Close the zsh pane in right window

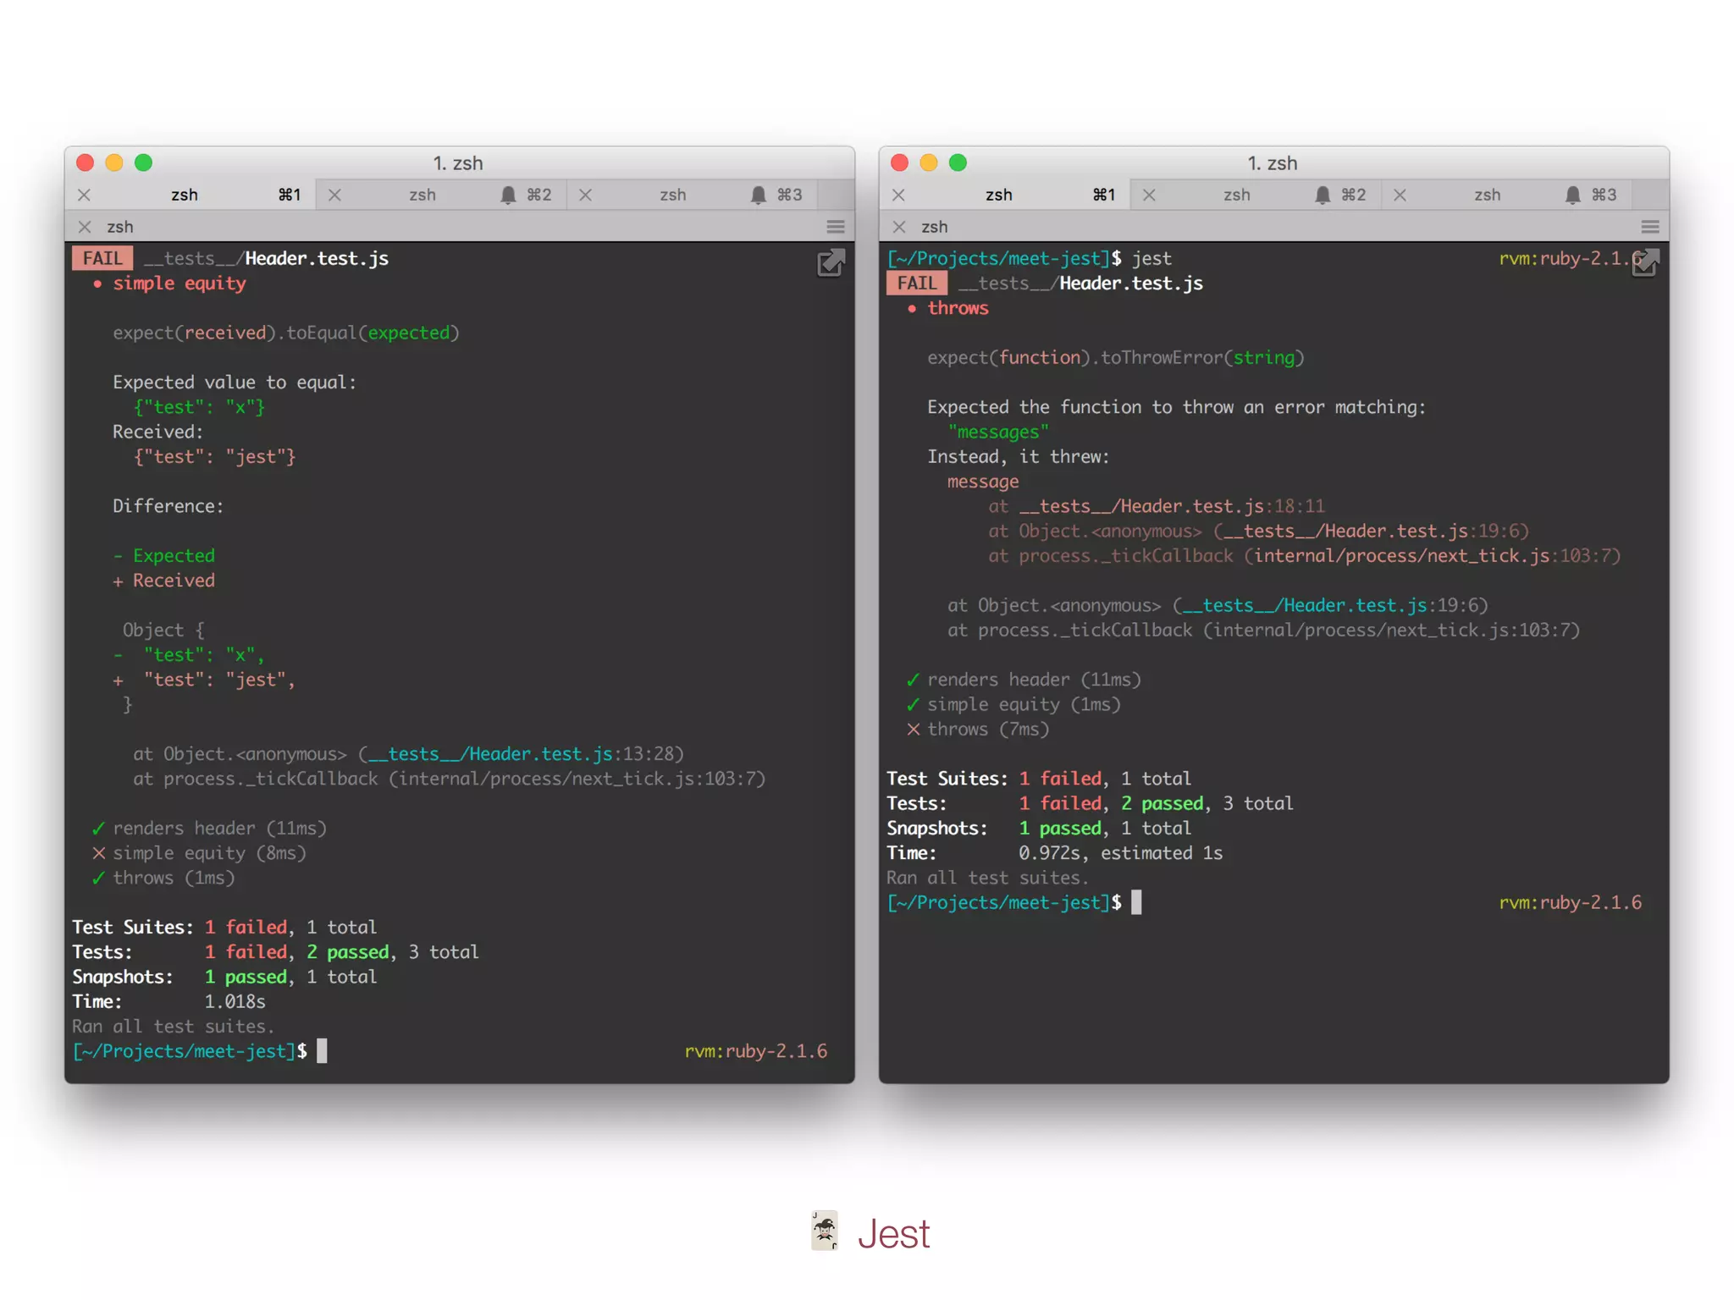pos(899,227)
